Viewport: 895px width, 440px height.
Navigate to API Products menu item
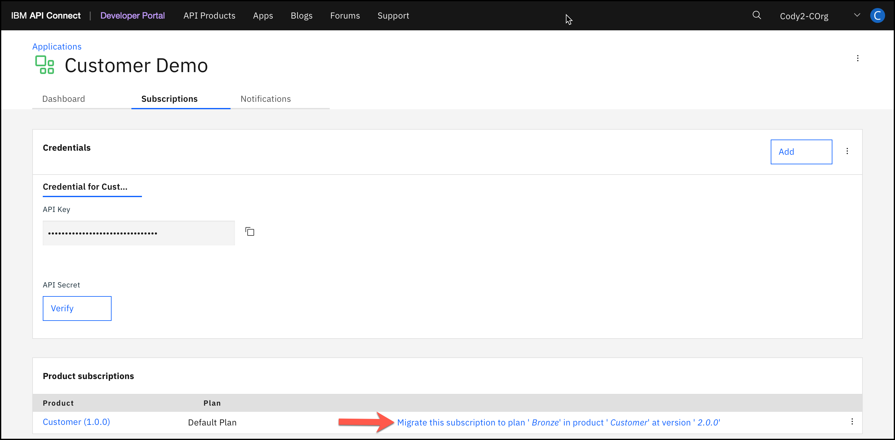tap(209, 15)
